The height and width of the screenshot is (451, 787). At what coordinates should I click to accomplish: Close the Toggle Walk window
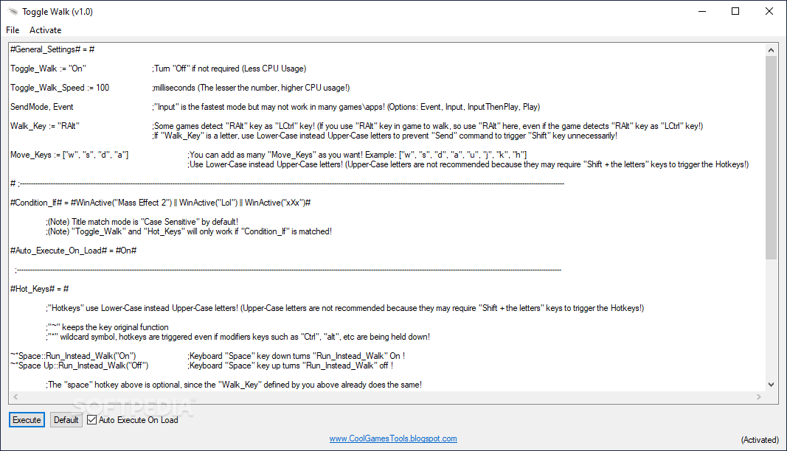(769, 12)
